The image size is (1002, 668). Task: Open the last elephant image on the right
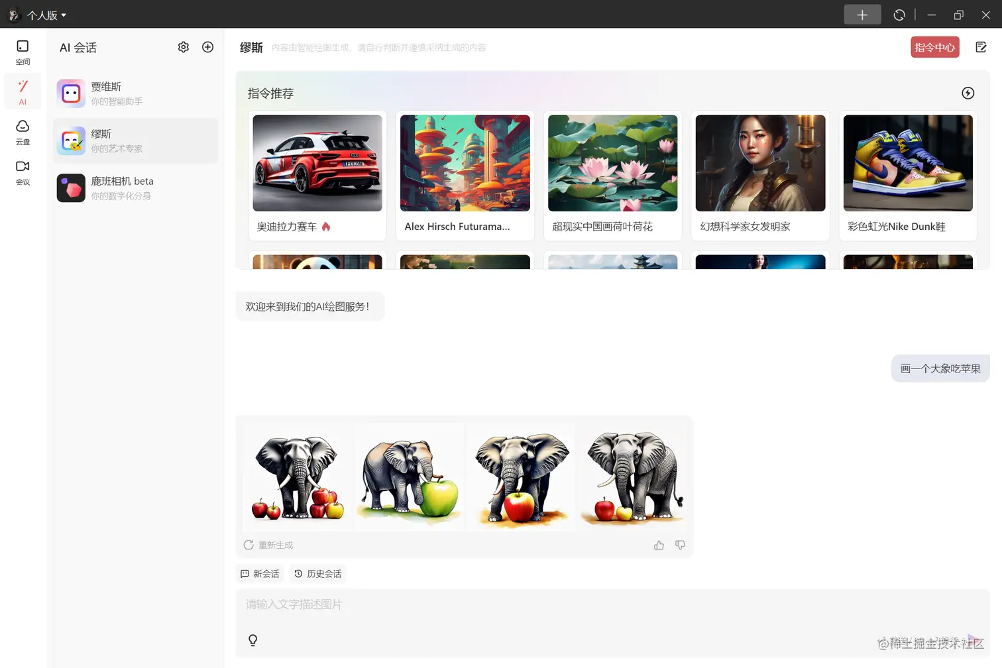click(632, 476)
